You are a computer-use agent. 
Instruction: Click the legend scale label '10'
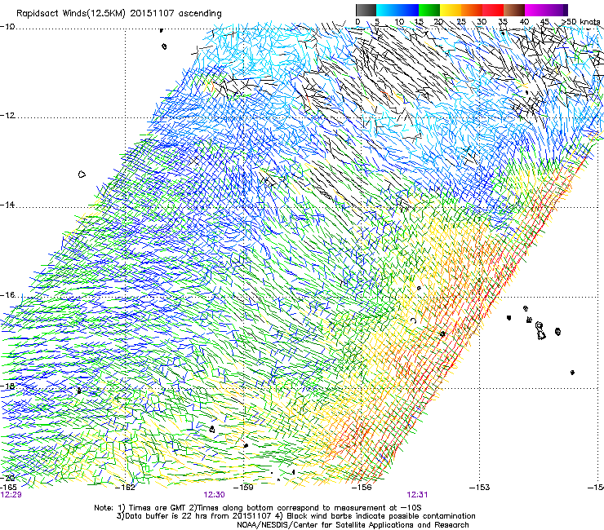(x=399, y=21)
